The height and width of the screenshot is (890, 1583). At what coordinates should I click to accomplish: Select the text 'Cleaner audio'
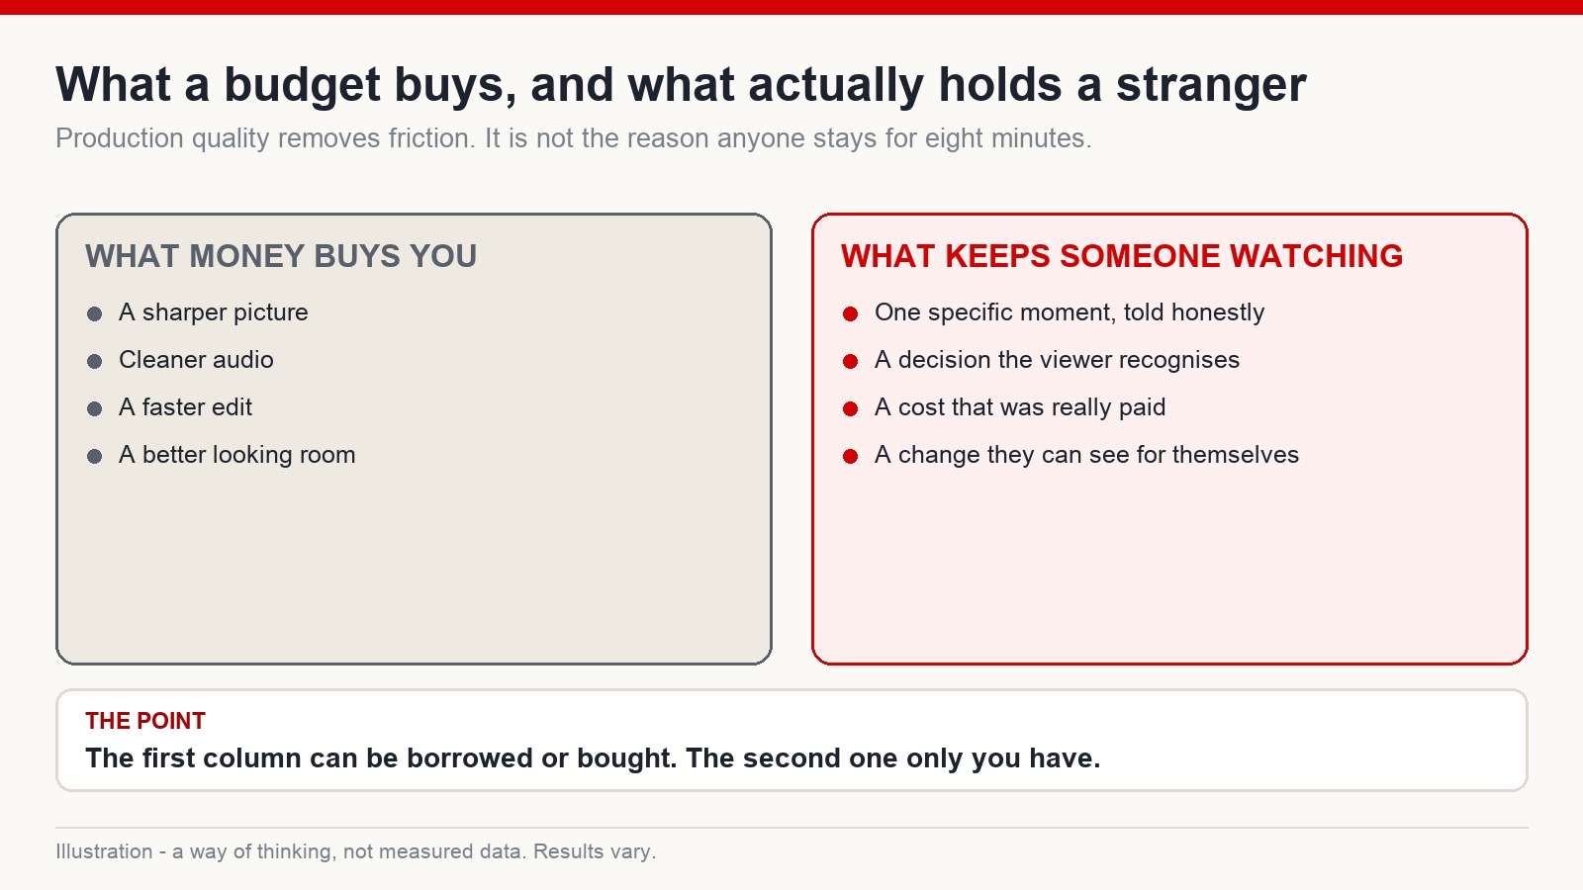tap(196, 360)
